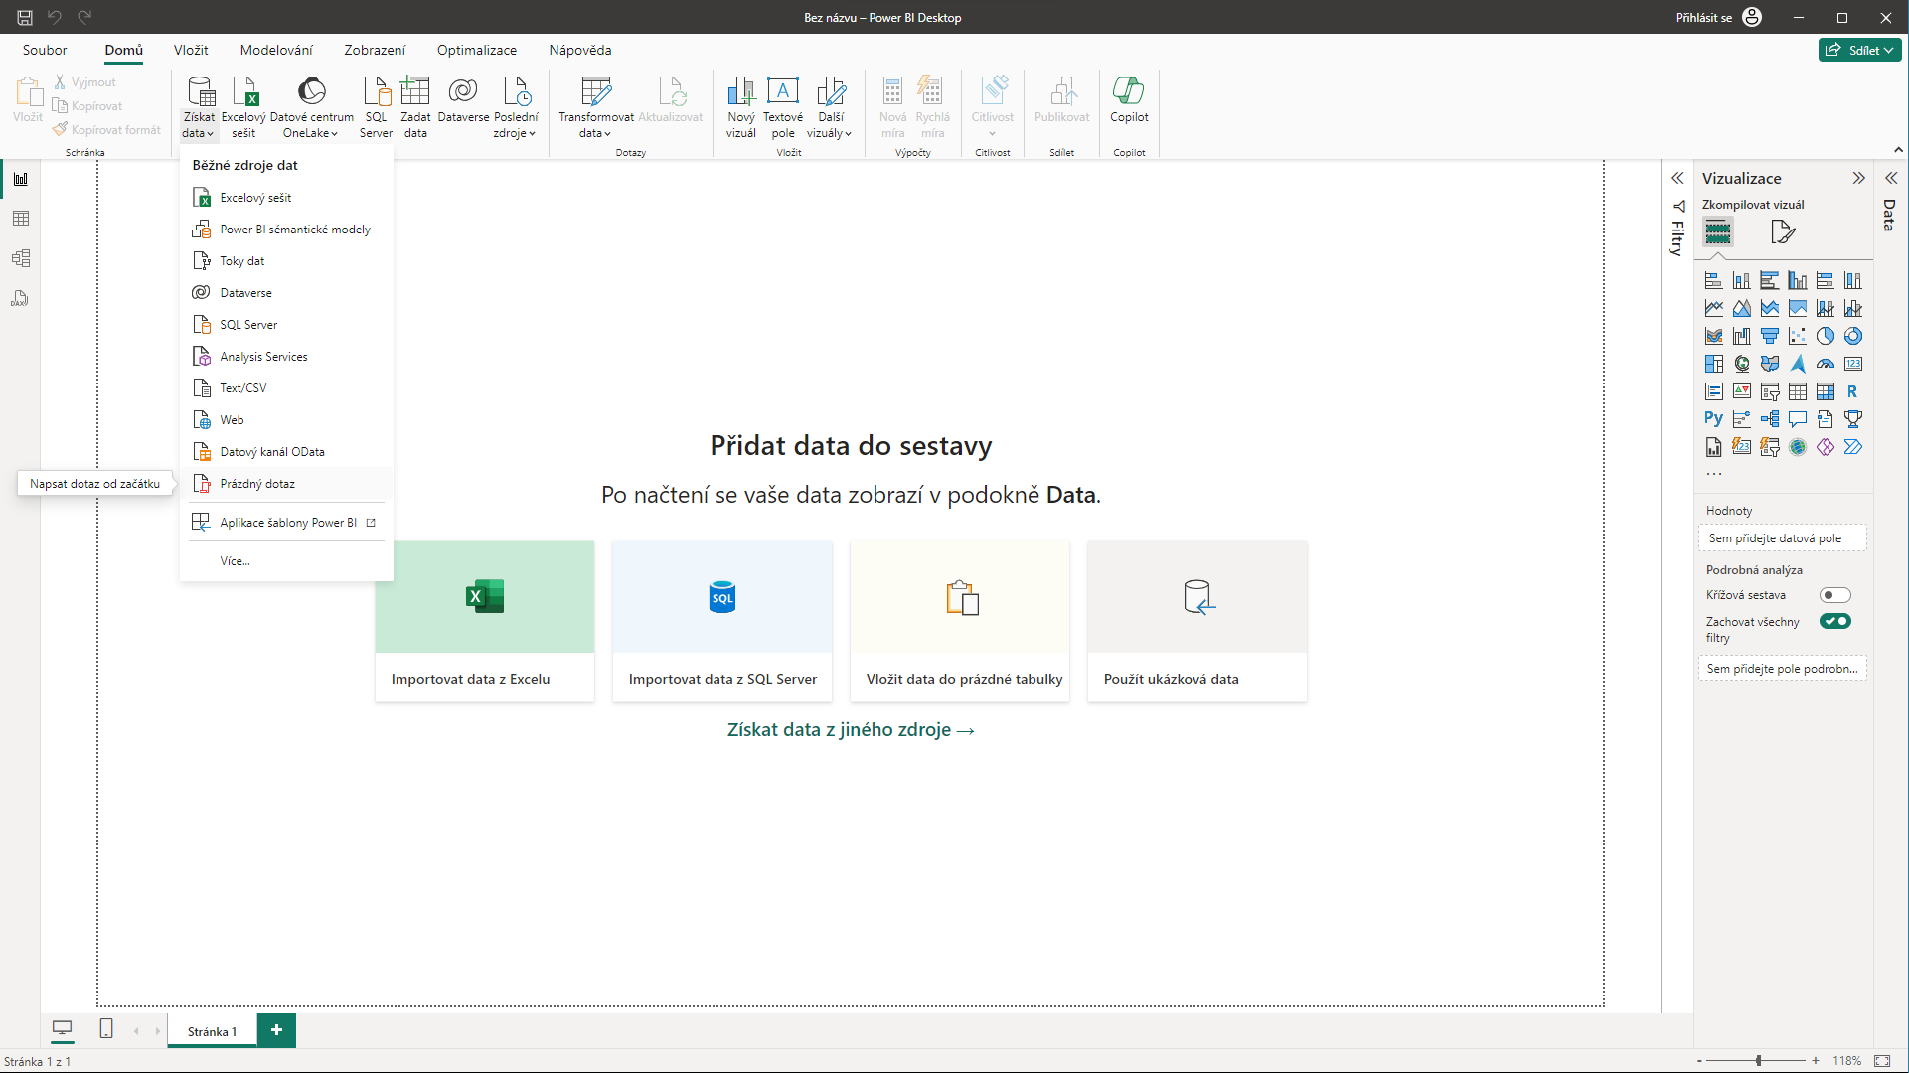Screen dimensions: 1909x1073
Task: Click the drill-through fields well
Action: coord(1783,669)
